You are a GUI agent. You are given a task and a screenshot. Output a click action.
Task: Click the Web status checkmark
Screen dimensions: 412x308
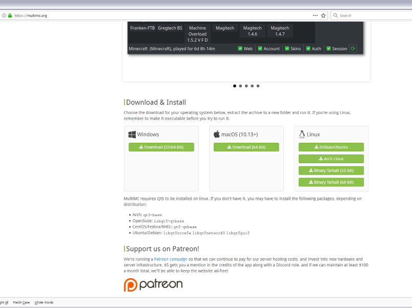[x=240, y=48]
